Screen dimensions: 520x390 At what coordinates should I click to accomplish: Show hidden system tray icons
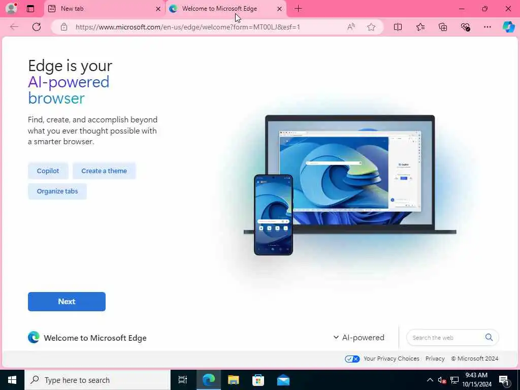(430, 380)
